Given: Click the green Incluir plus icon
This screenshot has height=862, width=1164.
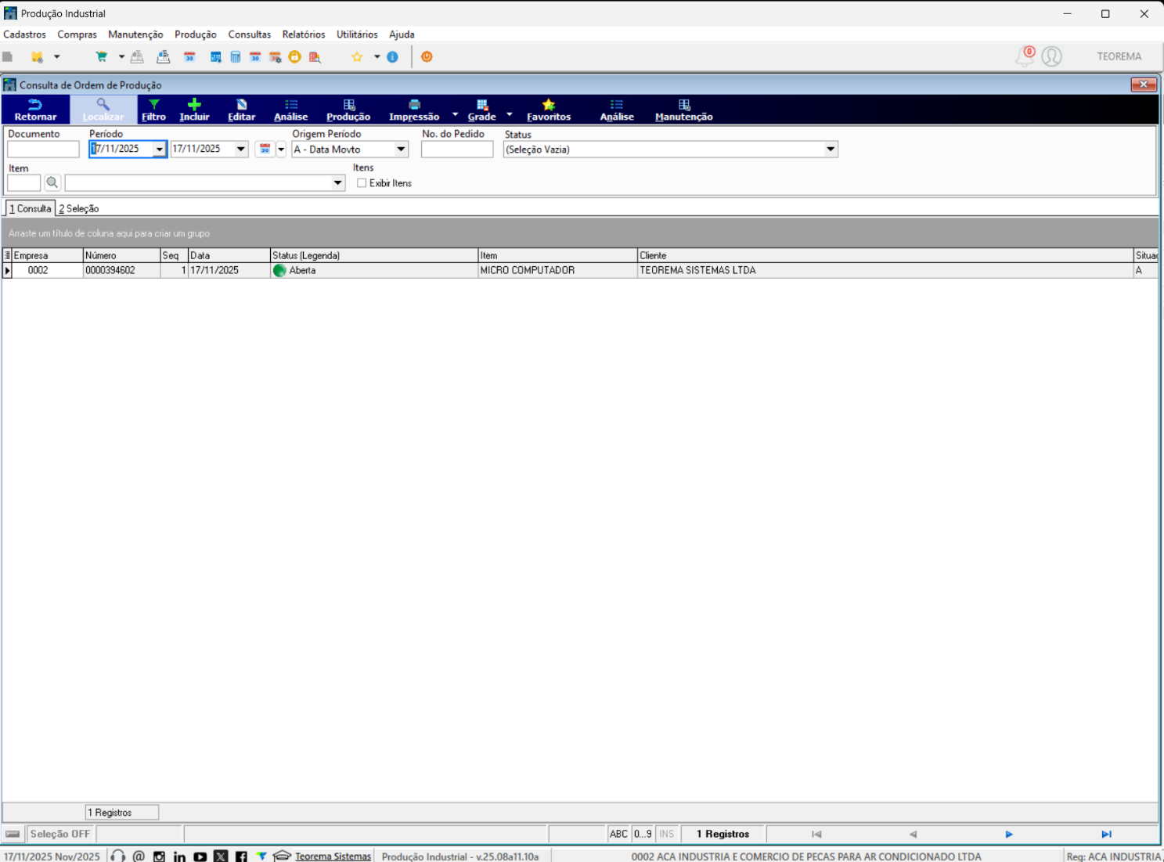Looking at the screenshot, I should pos(194,104).
